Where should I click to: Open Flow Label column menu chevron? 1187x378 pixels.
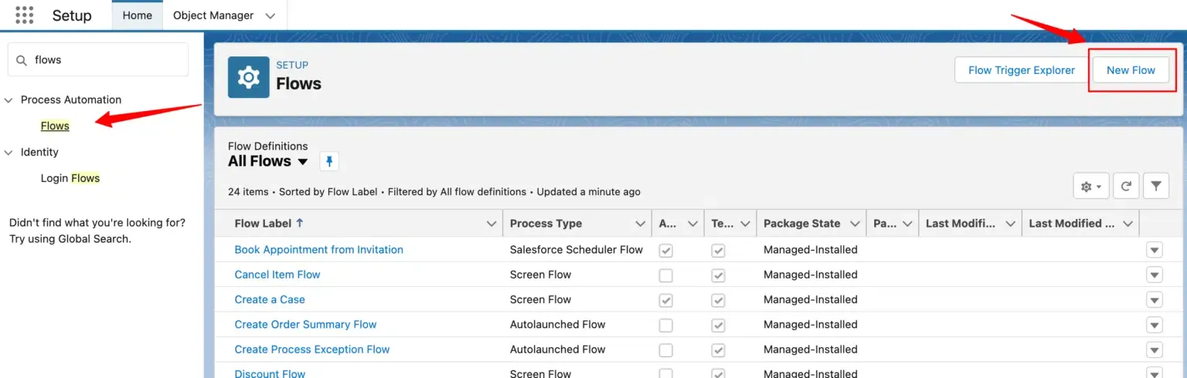[x=491, y=224]
